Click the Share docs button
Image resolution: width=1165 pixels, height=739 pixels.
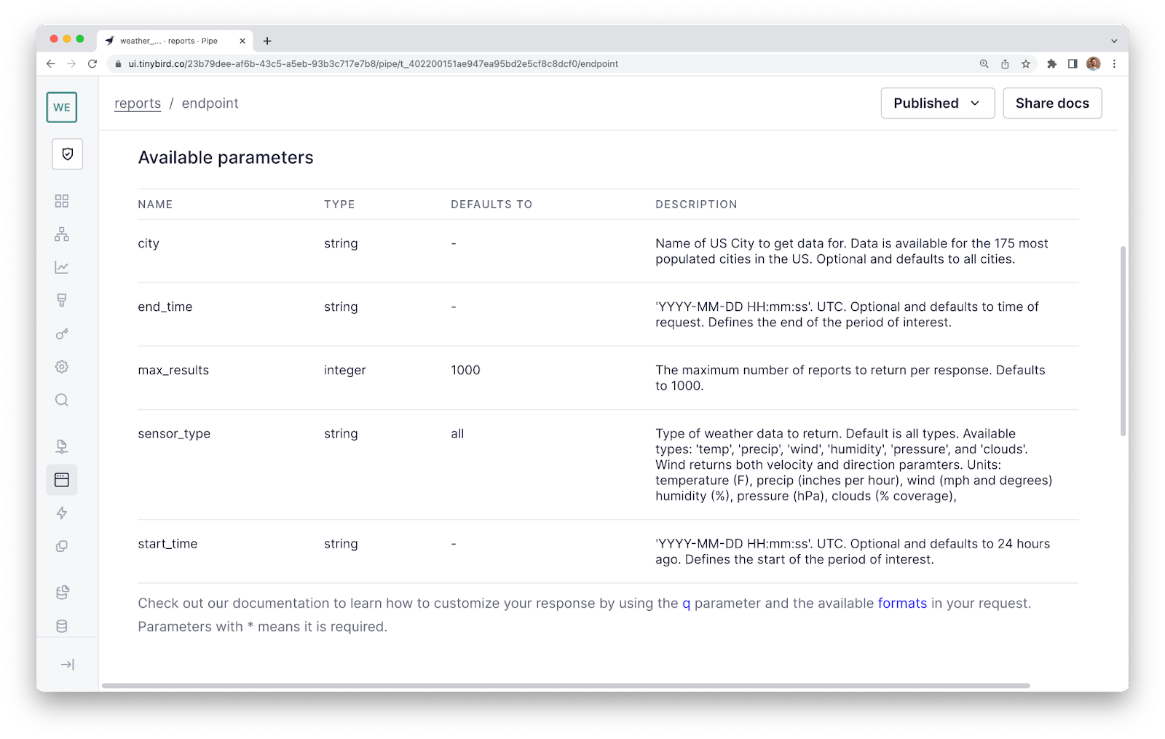[x=1051, y=103]
